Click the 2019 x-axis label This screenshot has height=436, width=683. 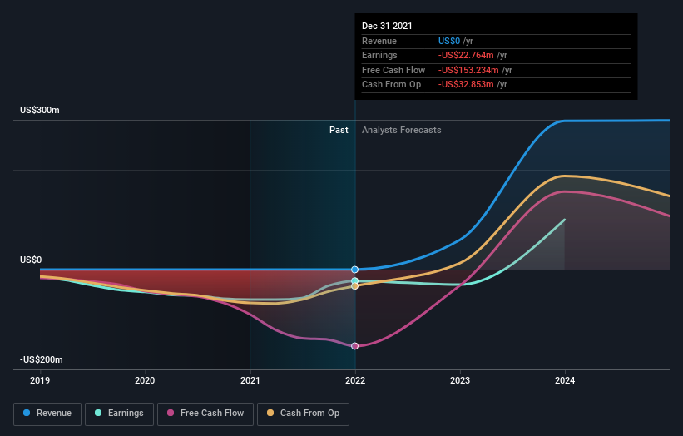coord(40,380)
